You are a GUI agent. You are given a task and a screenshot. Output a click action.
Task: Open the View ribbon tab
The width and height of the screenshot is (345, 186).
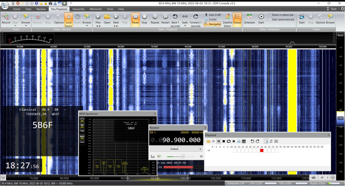[x=28, y=9]
